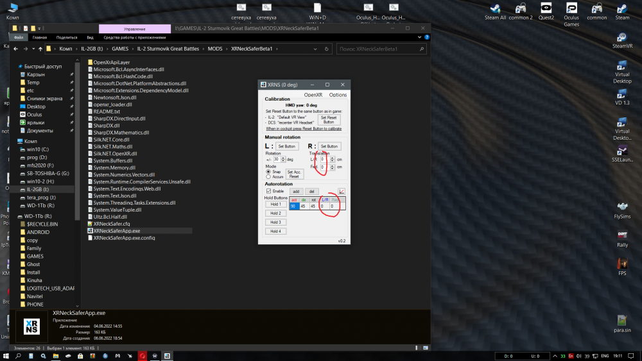Screen dimensions: 642x361
Task: Open Средства работы с приложениями tab
Action: click(135, 37)
